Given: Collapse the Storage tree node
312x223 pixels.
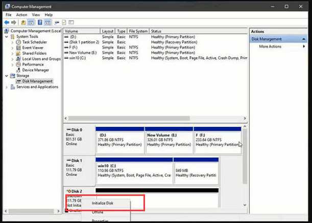Looking at the screenshot, I should (7, 76).
